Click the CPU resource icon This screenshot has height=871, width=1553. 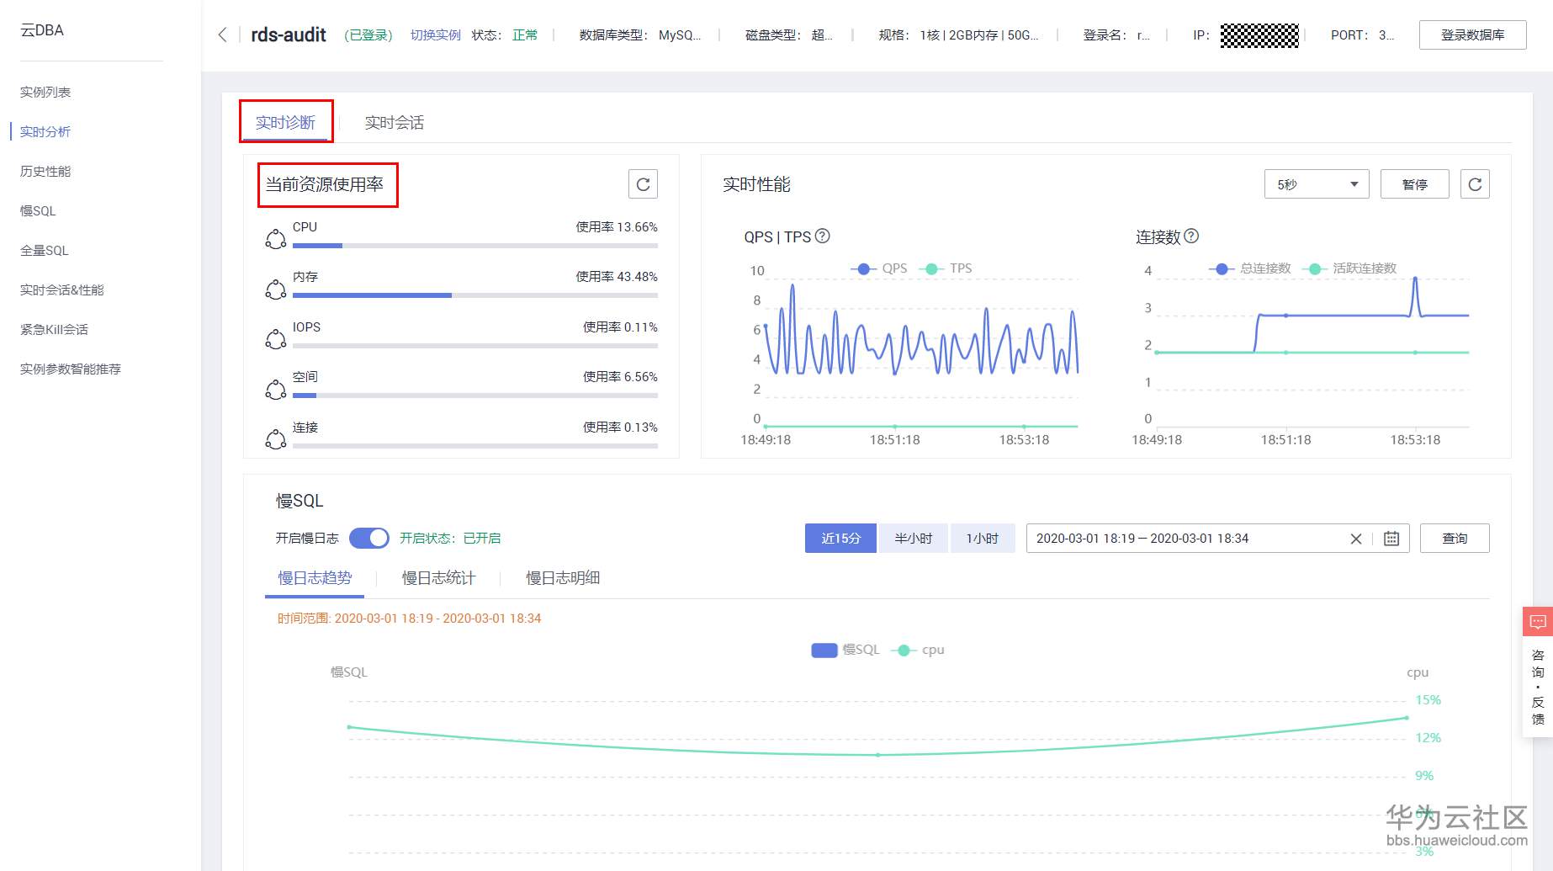(x=276, y=239)
